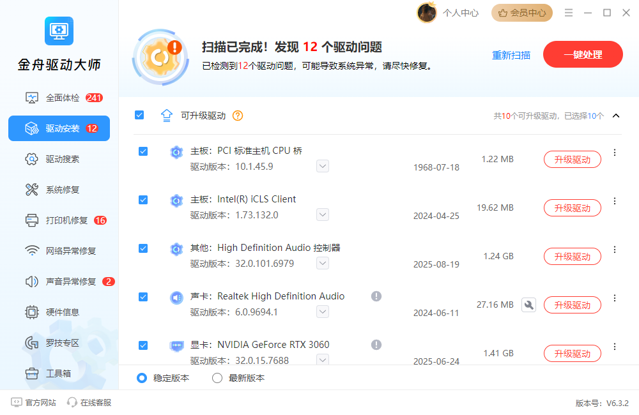Click 升级驱动 for PCI 标准主机 CPU 桥
Viewport: 639px width, 415px height.
572,159
